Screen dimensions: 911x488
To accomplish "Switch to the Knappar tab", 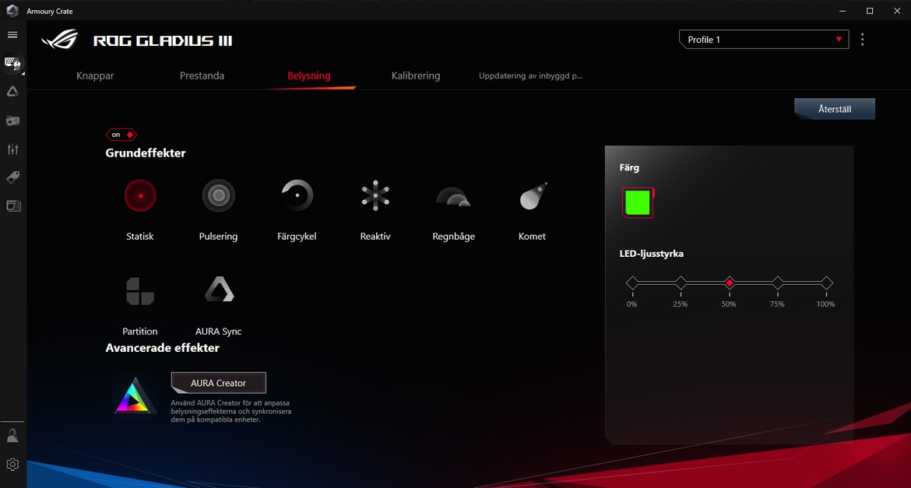I will click(95, 75).
